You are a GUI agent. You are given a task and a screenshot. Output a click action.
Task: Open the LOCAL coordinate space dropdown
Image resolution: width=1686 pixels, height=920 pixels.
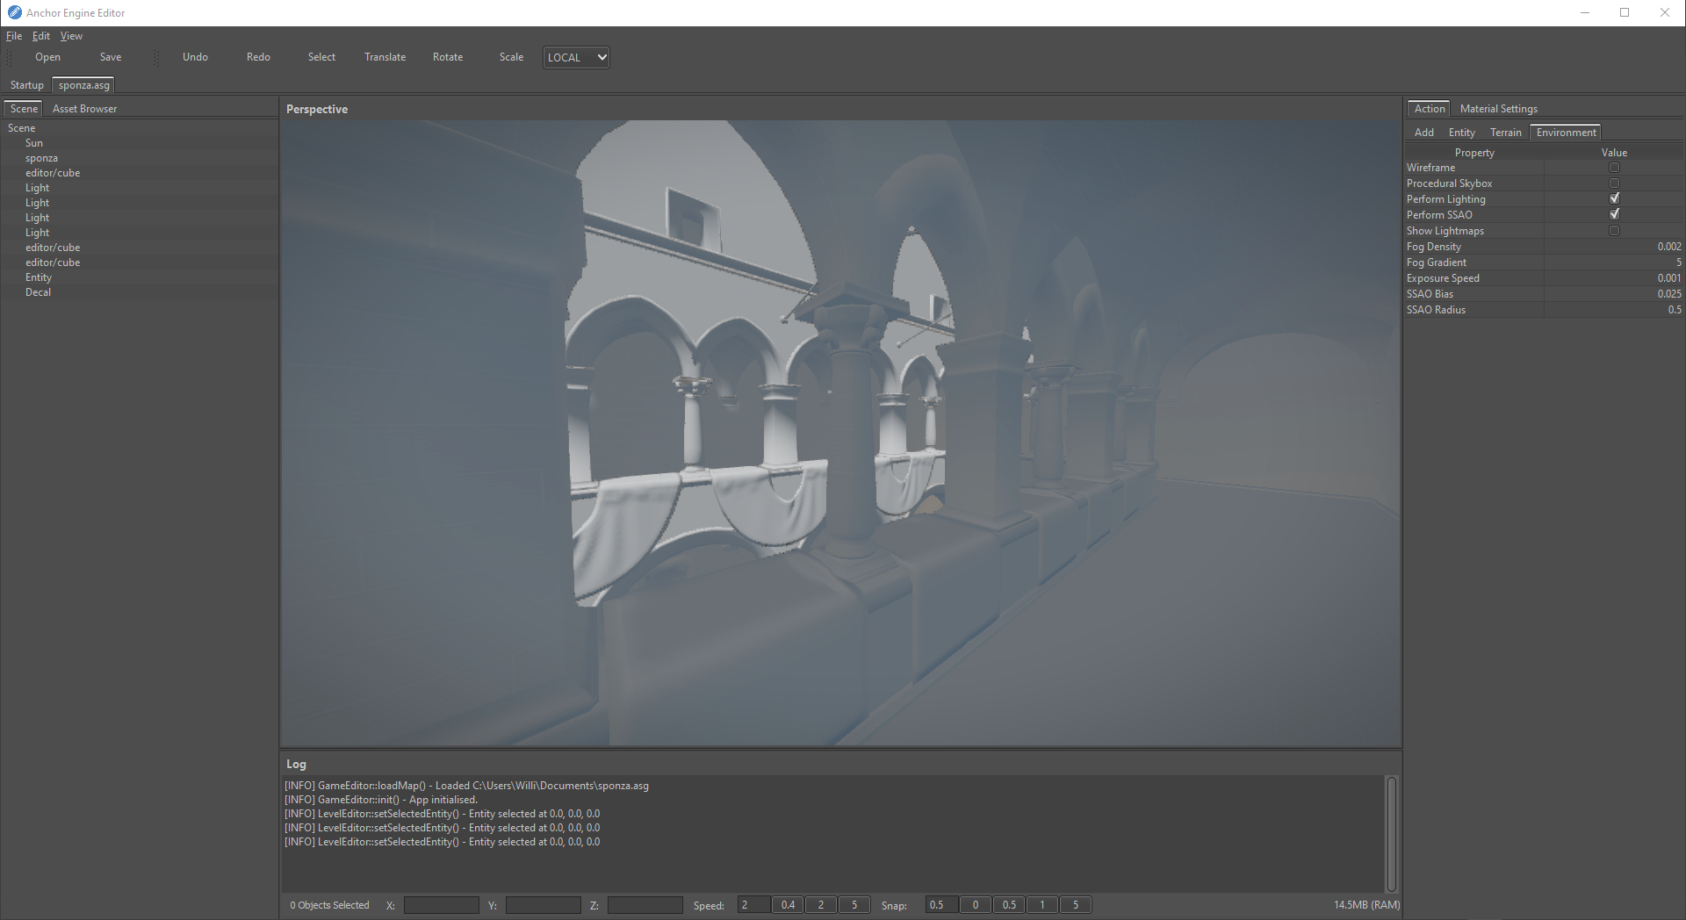click(576, 58)
